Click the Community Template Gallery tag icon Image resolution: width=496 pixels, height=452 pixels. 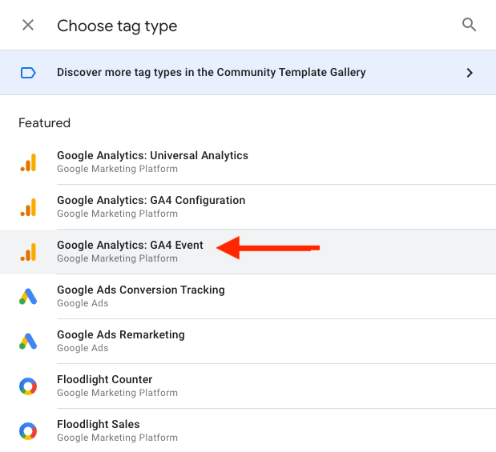tap(28, 73)
